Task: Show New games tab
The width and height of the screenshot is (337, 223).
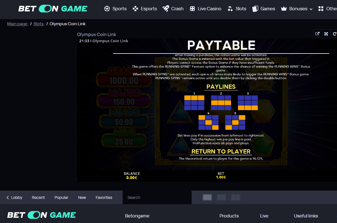Action: pyautogui.click(x=82, y=197)
